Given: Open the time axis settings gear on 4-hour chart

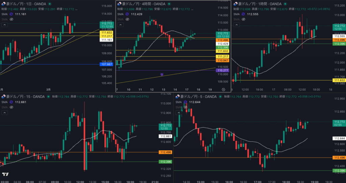Looking at the screenshot, I should coord(223,89).
